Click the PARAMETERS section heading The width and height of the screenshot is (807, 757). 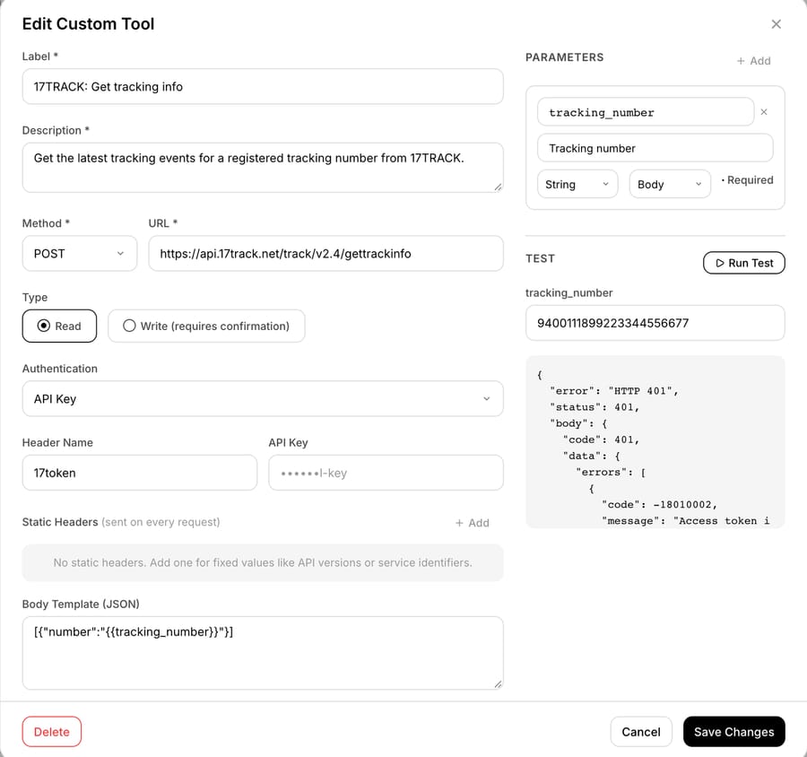tap(564, 57)
